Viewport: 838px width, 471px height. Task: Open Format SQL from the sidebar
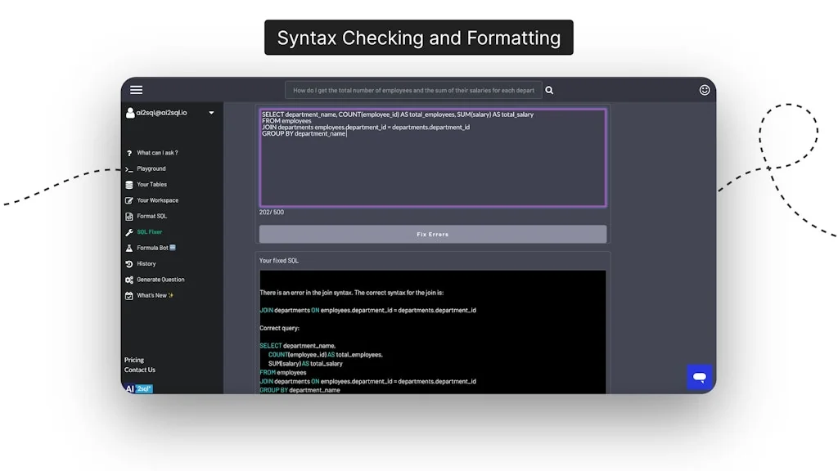point(151,217)
